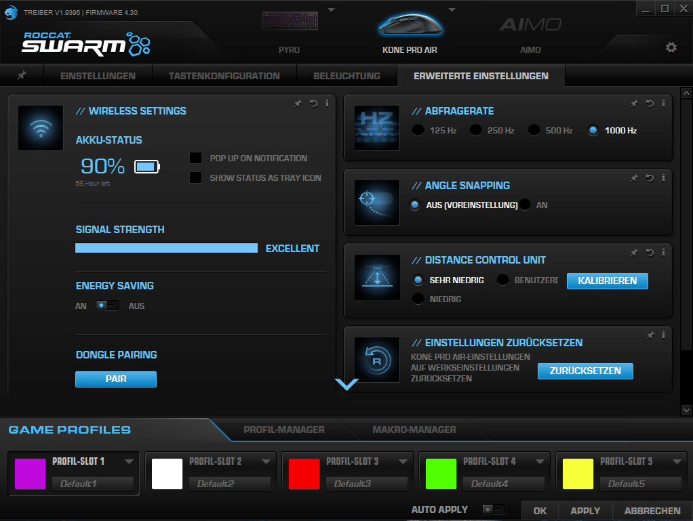
Task: Show info for Einstellungen Zurücksetzen panel
Action: 663,335
